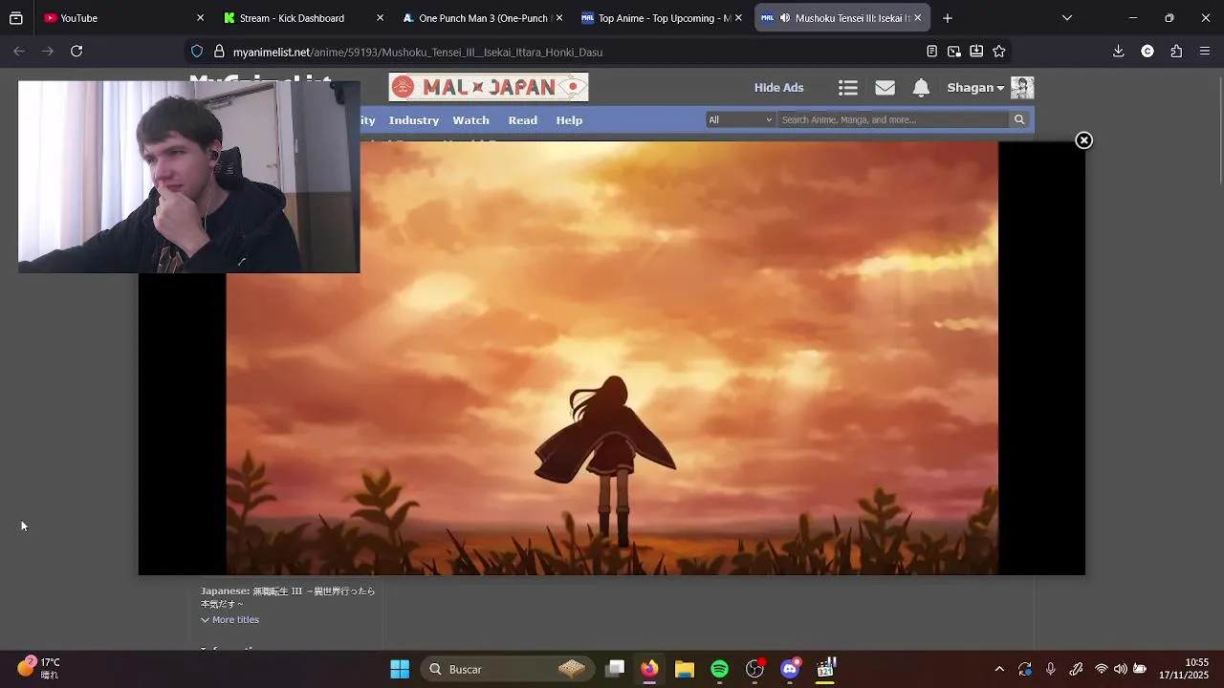This screenshot has height=688, width=1224.
Task: Reload the current page
Action: 76,52
